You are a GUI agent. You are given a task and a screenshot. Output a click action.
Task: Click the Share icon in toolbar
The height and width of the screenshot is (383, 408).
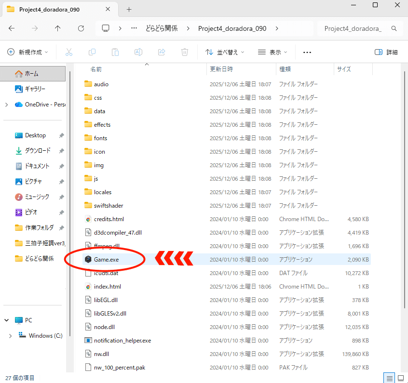pos(162,52)
